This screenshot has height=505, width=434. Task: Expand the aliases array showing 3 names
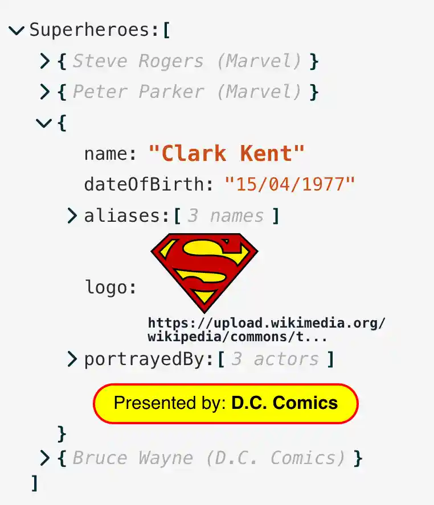(x=72, y=216)
